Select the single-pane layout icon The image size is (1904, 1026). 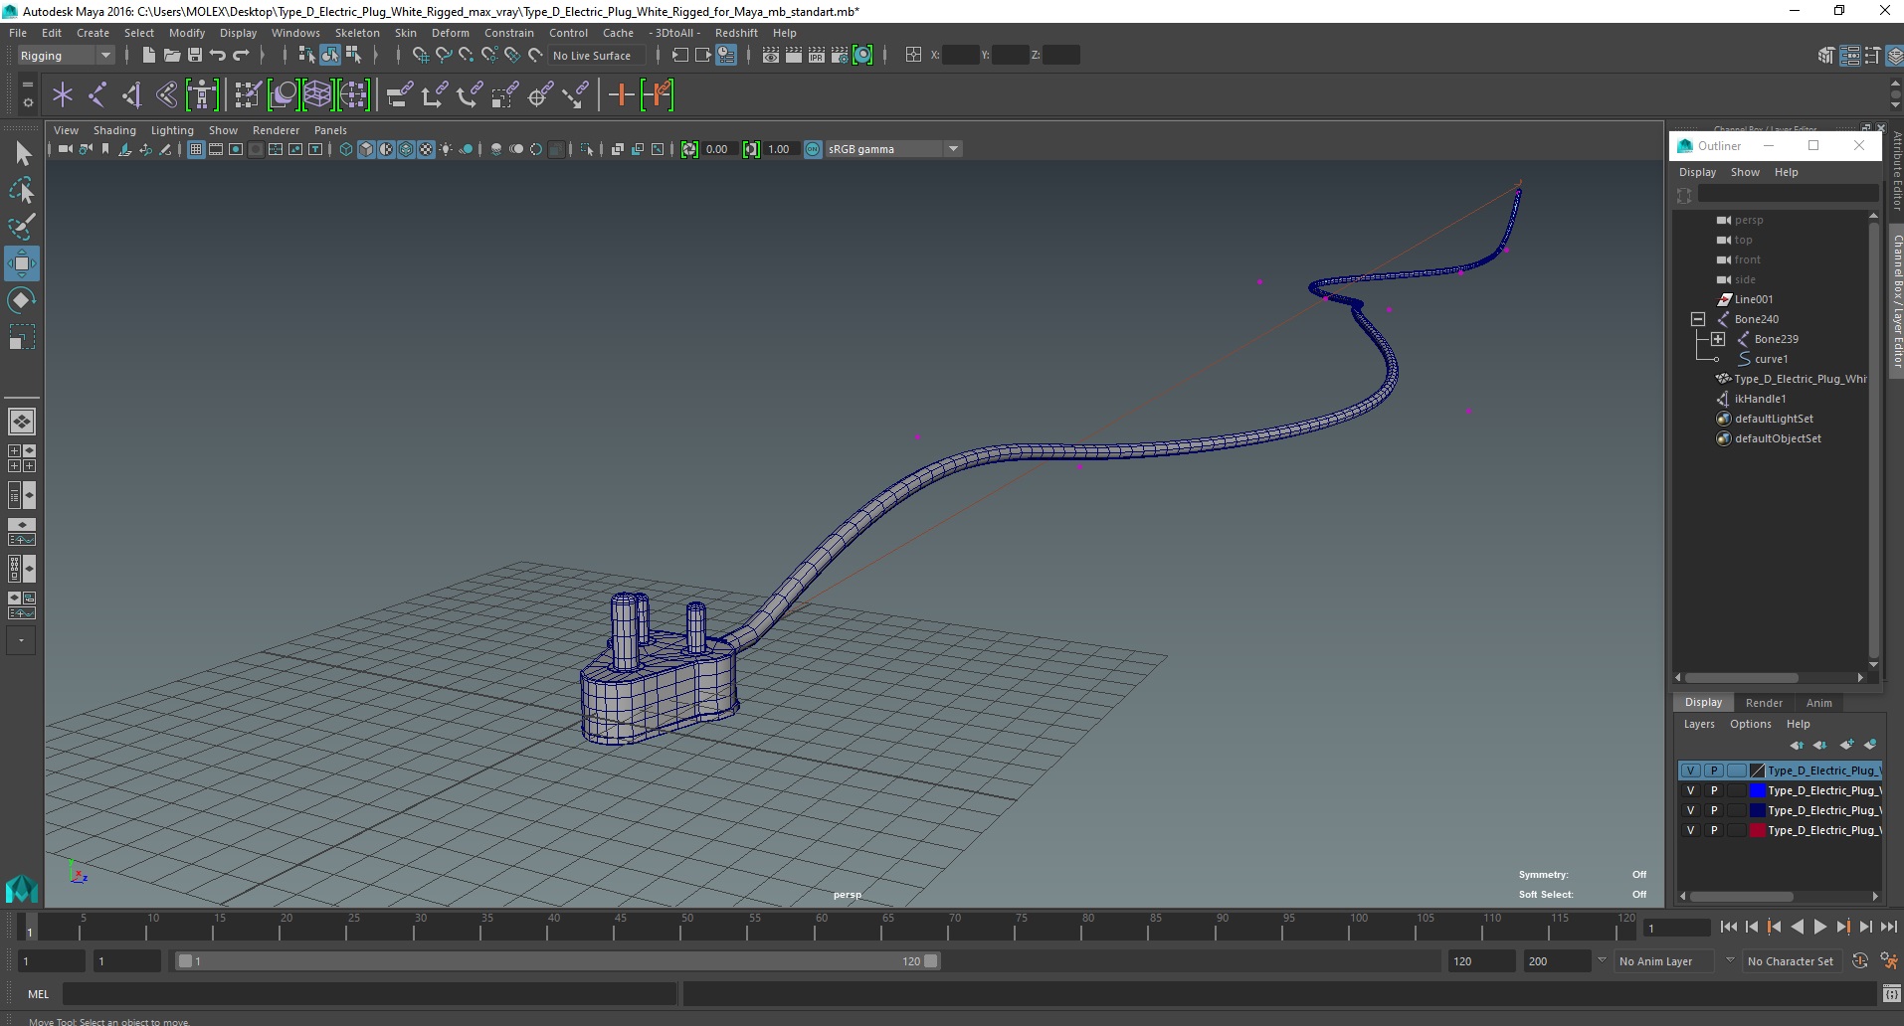coord(21,422)
